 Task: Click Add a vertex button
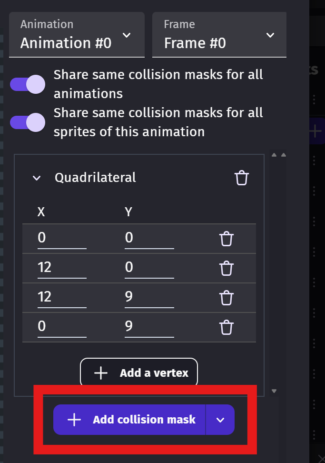pos(139,373)
